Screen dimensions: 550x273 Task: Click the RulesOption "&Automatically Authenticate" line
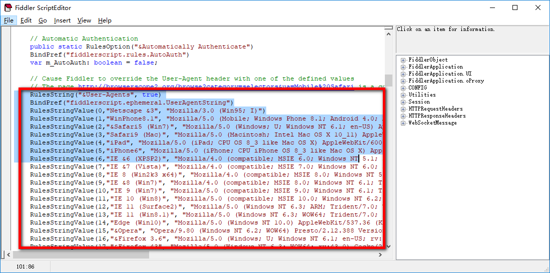click(x=141, y=46)
